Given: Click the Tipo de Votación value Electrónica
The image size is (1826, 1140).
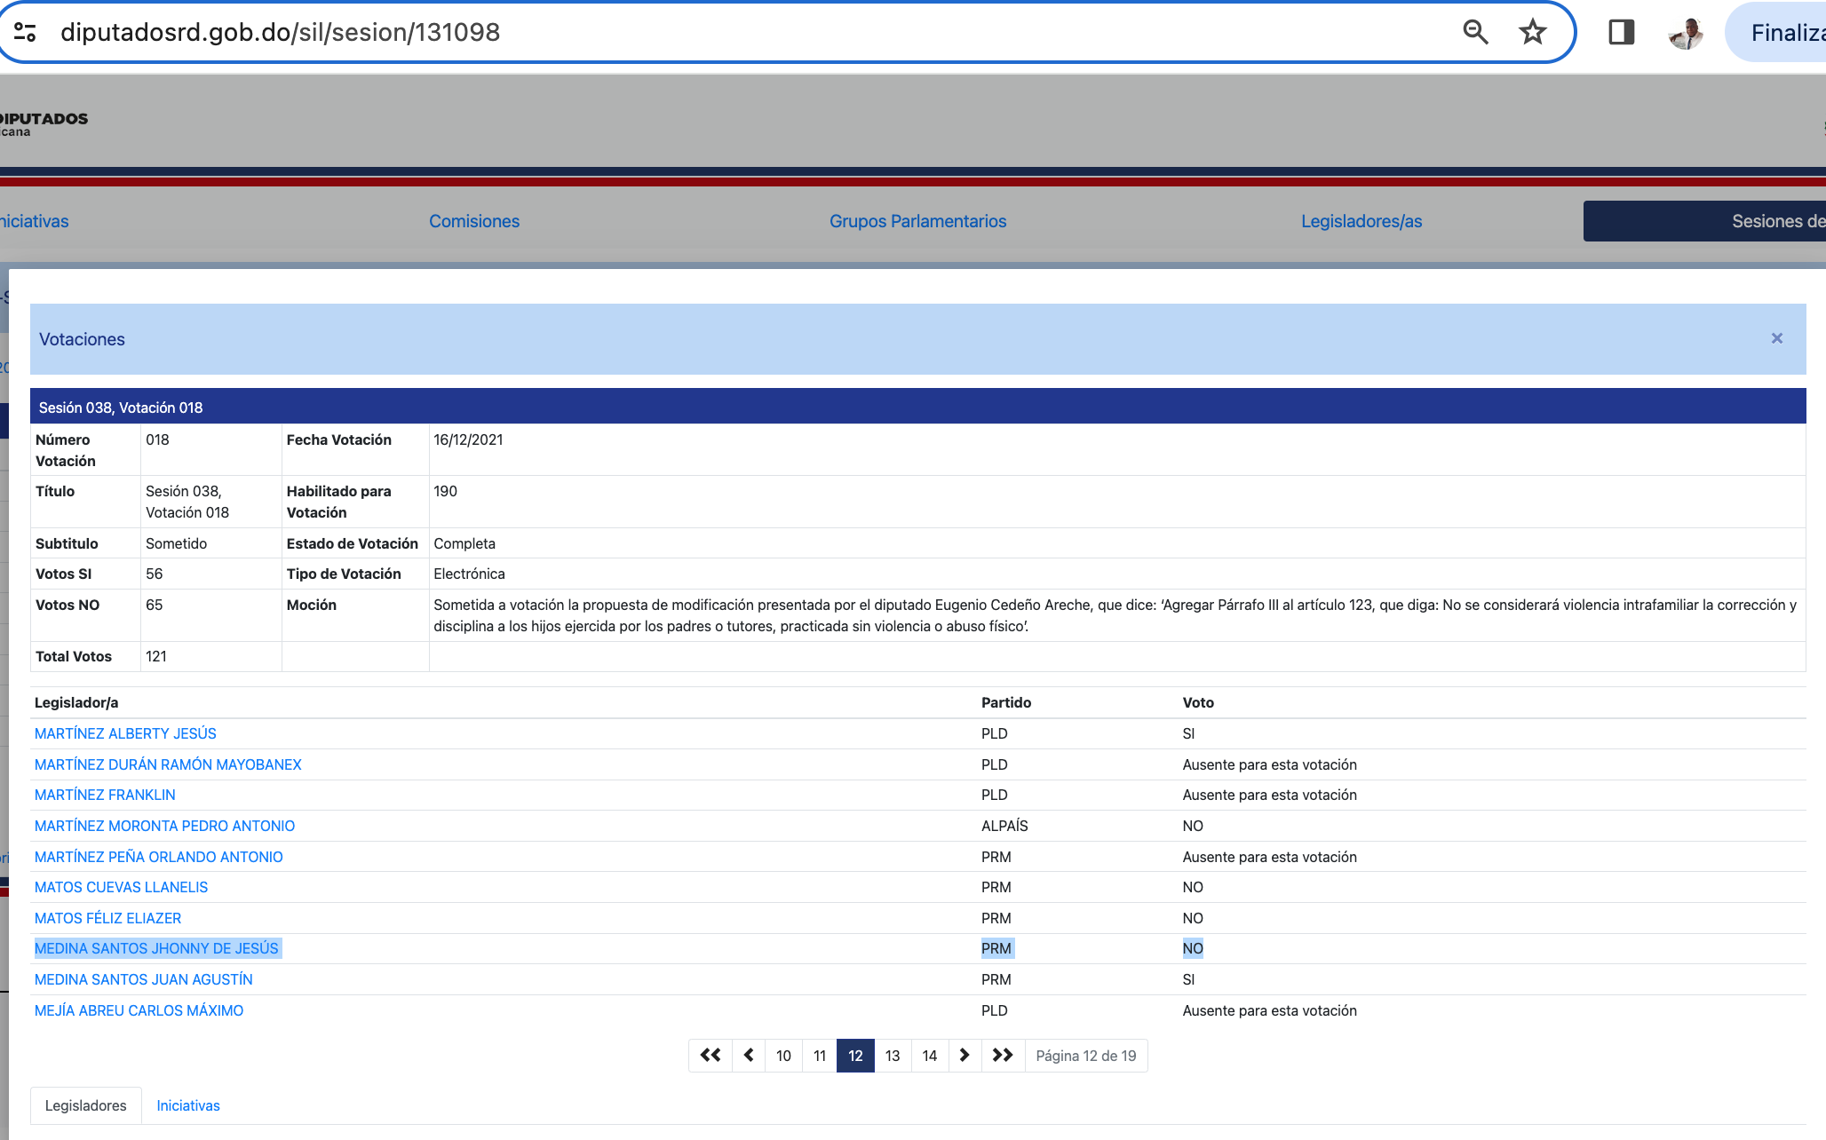Looking at the screenshot, I should click(x=469, y=574).
